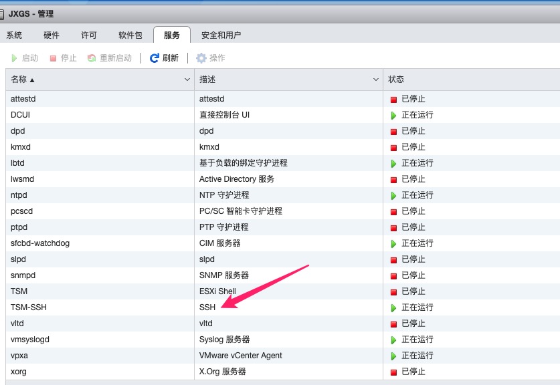Click the red stopped icon for ptpd
This screenshot has height=385, width=560.
click(x=393, y=228)
